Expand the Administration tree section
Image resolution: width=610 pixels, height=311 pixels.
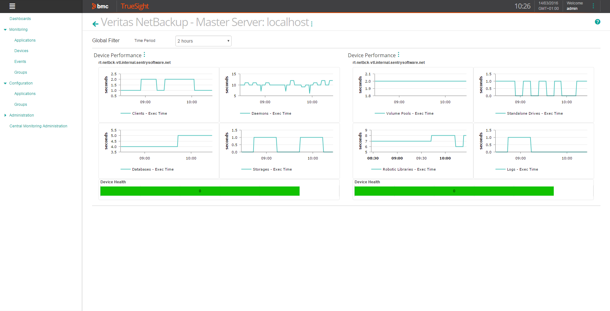coord(5,115)
